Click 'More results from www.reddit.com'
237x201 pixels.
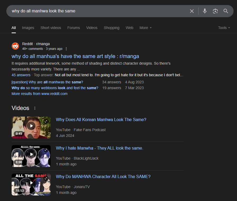[39, 94]
